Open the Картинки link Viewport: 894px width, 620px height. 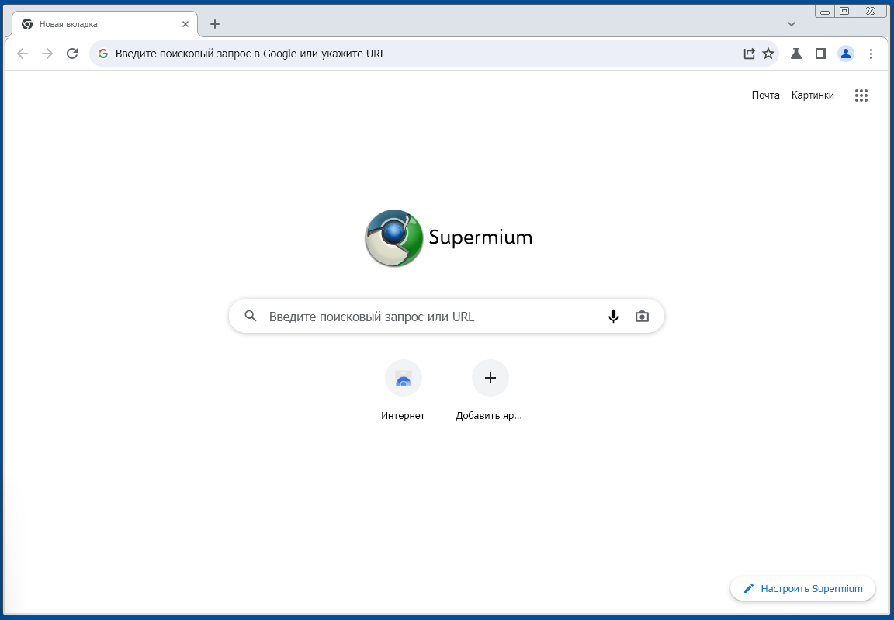pyautogui.click(x=813, y=95)
